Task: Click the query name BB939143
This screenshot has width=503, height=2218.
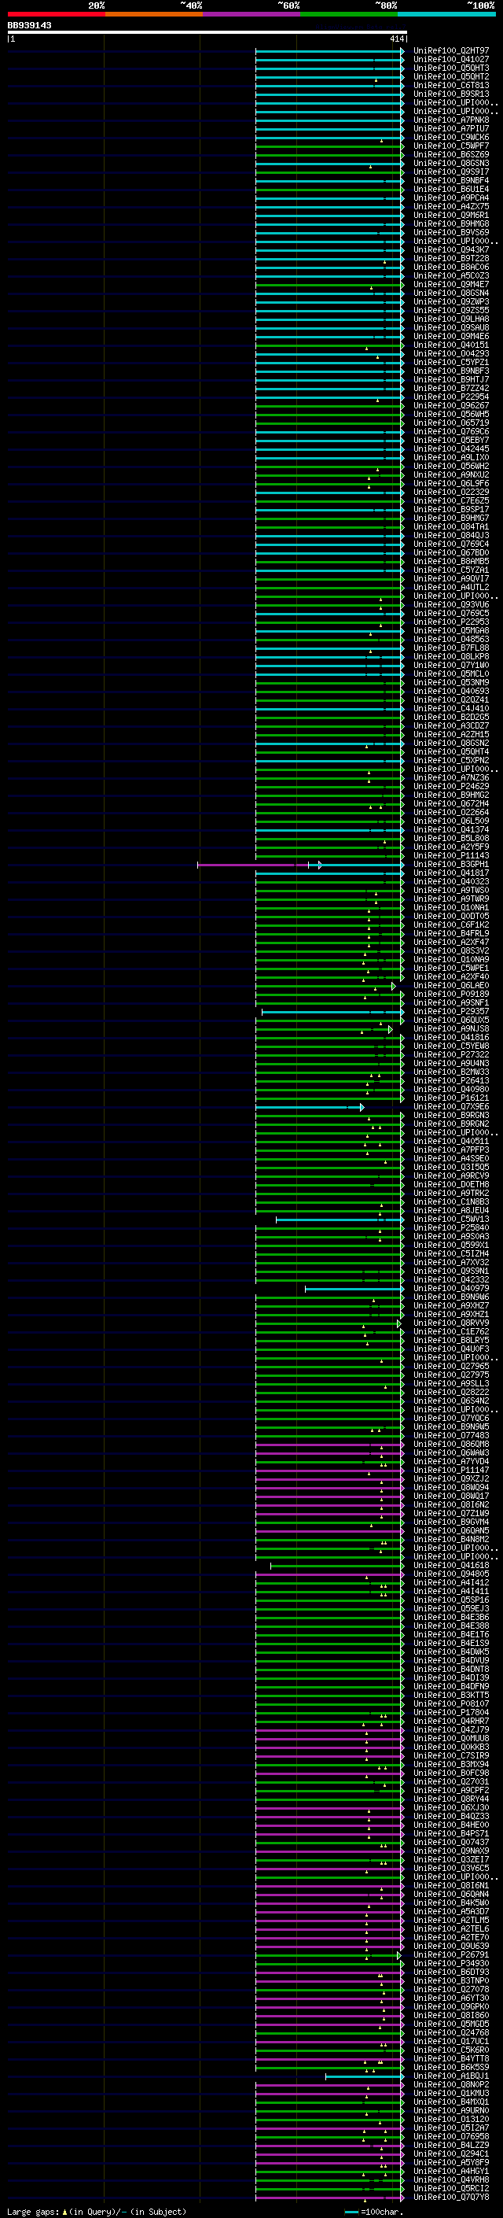Action: [x=29, y=25]
